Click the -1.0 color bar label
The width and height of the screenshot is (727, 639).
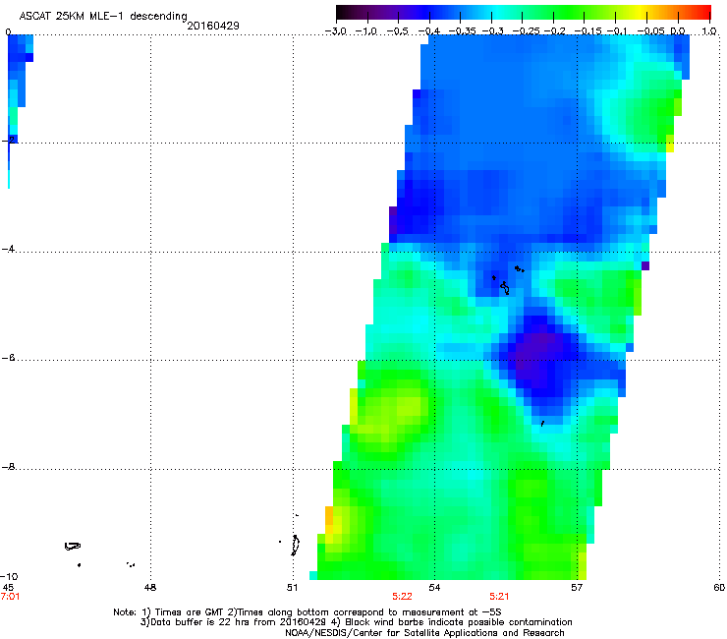pos(366,31)
